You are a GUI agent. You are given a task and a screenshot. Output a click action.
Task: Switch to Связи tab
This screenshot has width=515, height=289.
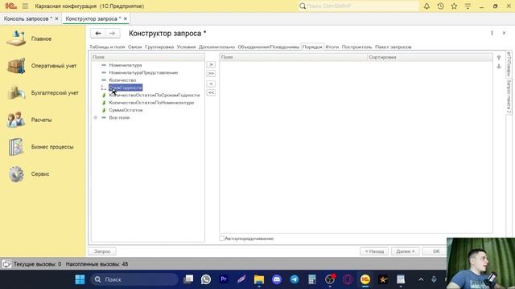[134, 47]
